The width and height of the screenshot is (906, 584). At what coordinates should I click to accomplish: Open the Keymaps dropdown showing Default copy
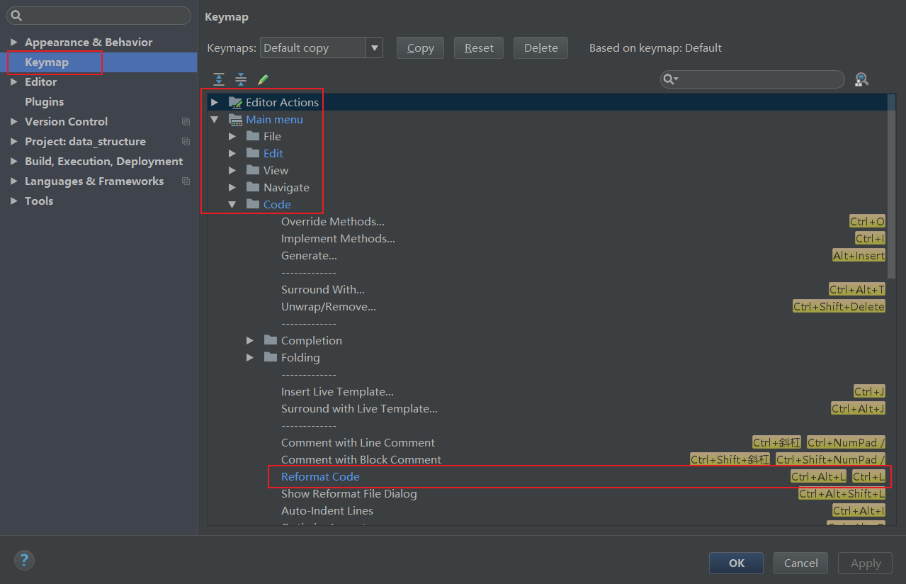click(x=374, y=47)
